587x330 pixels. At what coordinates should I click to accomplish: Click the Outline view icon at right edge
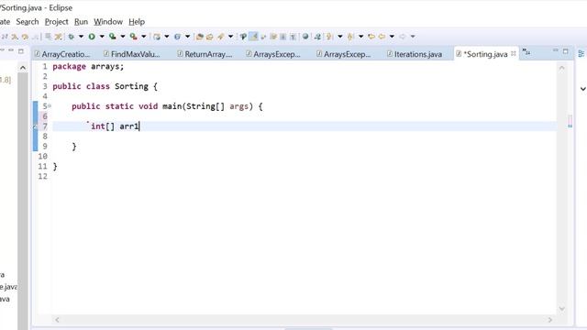pyautogui.click(x=581, y=54)
